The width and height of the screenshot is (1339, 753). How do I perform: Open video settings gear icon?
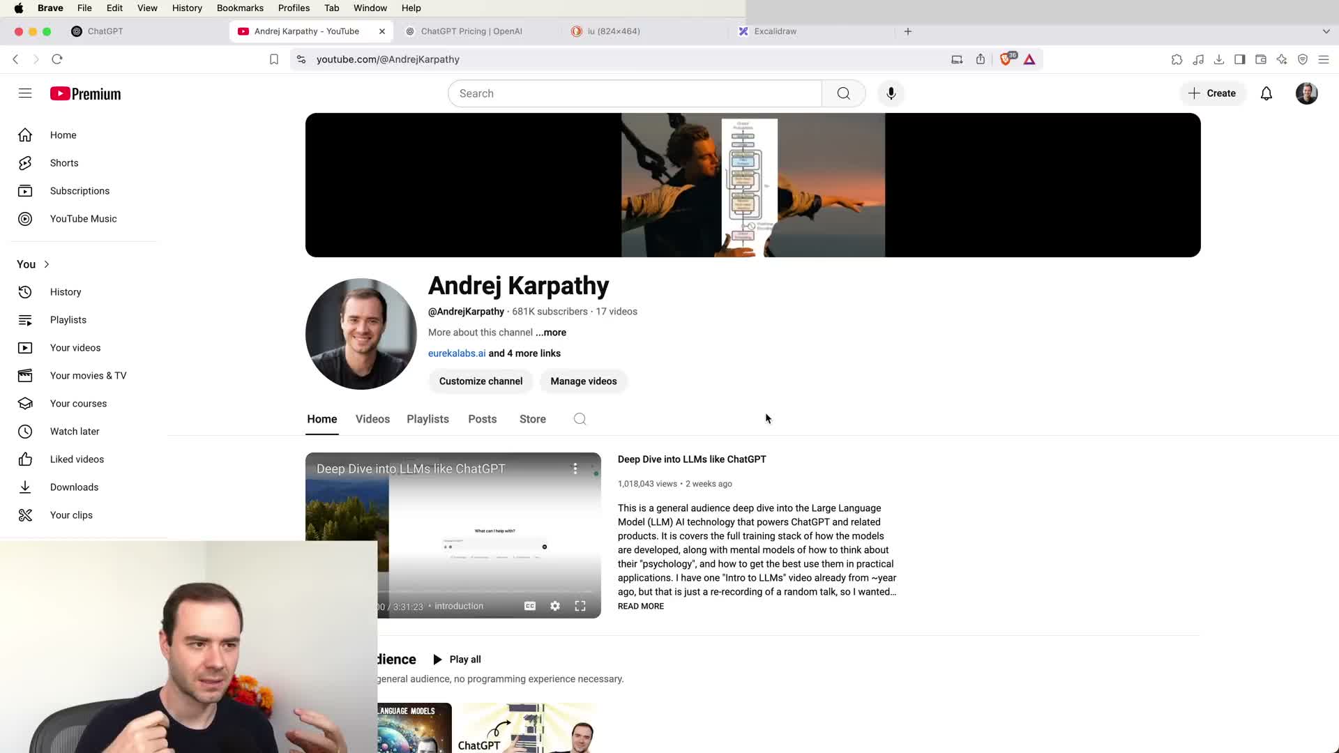point(554,606)
